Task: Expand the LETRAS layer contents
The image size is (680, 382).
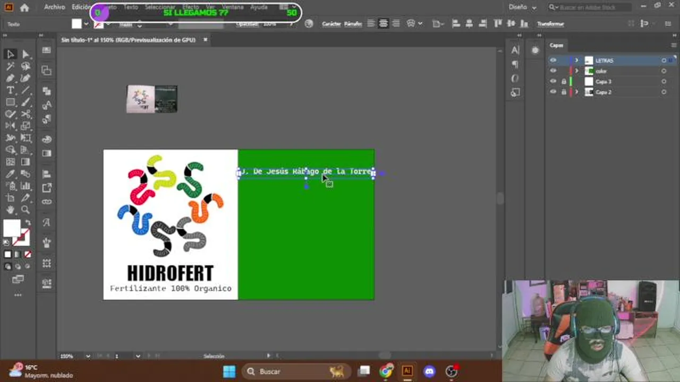Action: [x=577, y=60]
